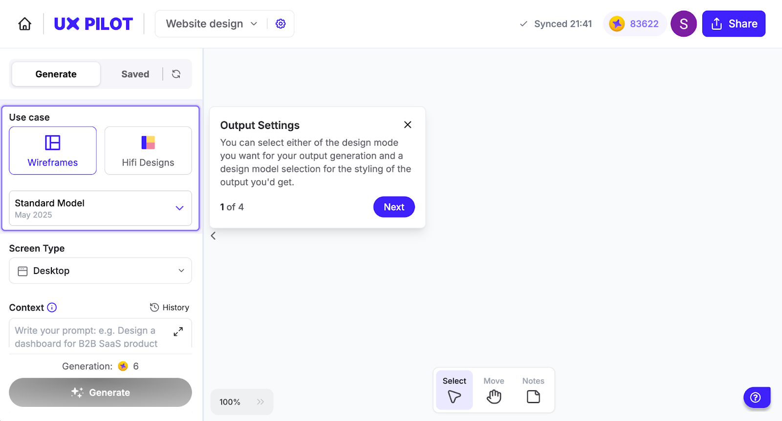Go to the home page icon
The height and width of the screenshot is (421, 782).
[25, 24]
